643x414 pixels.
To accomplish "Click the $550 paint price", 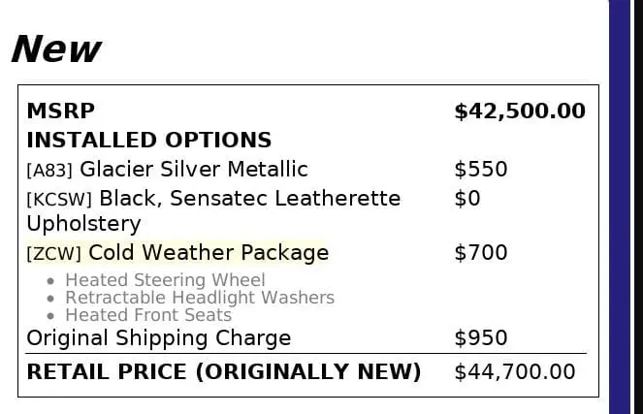I will pyautogui.click(x=480, y=170).
